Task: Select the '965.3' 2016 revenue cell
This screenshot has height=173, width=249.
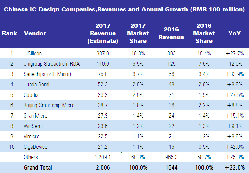Action: [x=172, y=157]
